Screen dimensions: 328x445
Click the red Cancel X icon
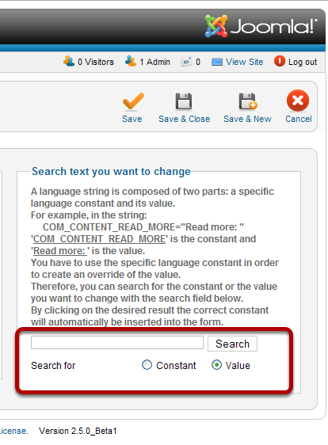click(x=298, y=101)
